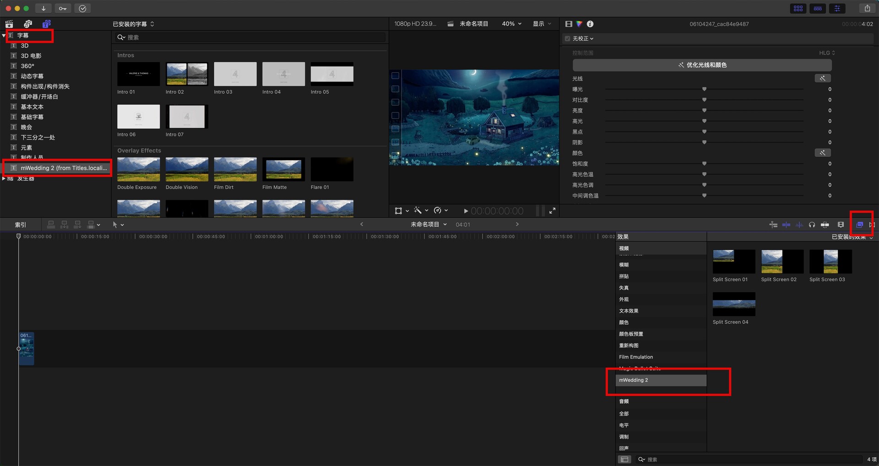The image size is (879, 466).
Task: Open the transform tool popup in viewer
Action: 402,211
